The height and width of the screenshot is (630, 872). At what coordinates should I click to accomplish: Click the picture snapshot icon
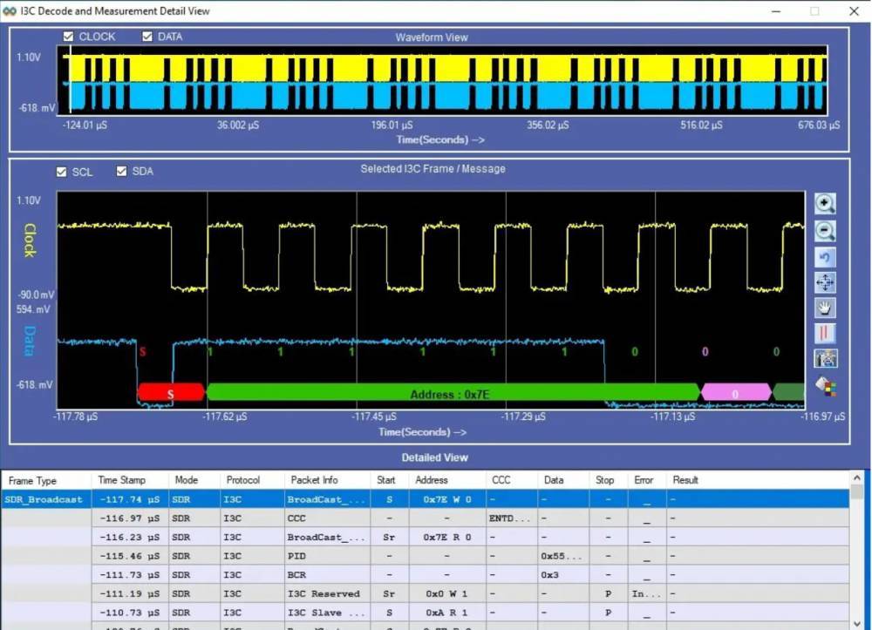point(825,358)
